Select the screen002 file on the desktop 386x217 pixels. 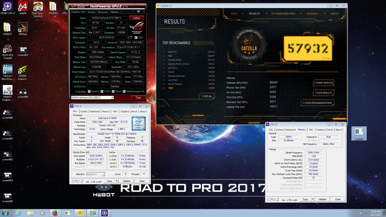(7, 156)
